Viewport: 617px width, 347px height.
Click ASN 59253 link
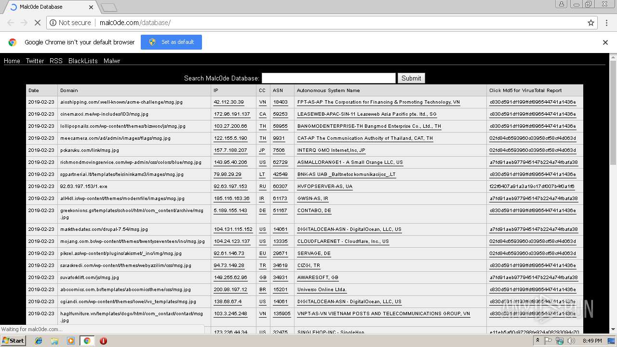coord(280,114)
